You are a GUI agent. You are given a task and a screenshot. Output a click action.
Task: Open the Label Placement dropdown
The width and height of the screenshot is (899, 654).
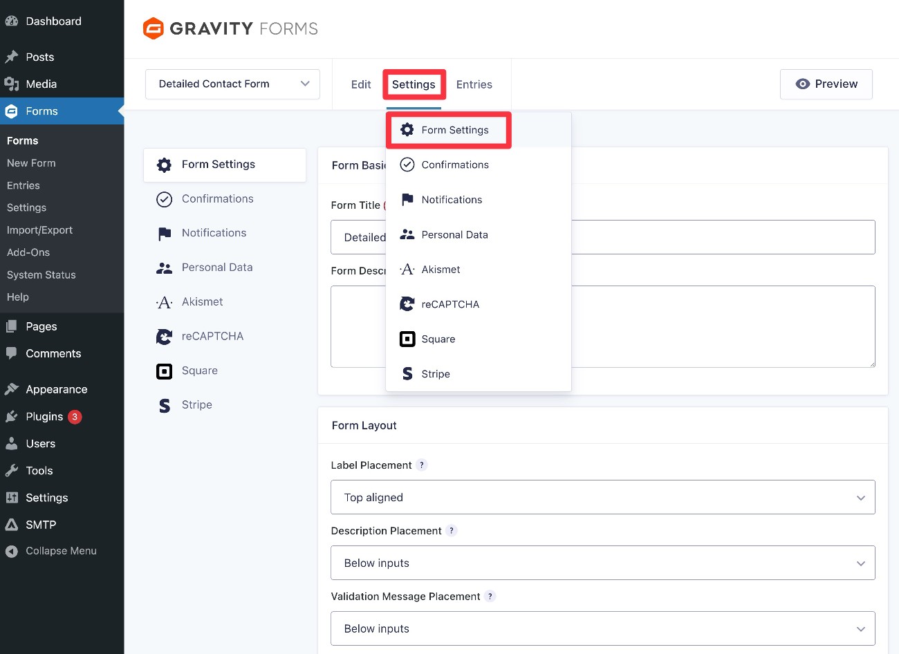click(602, 497)
